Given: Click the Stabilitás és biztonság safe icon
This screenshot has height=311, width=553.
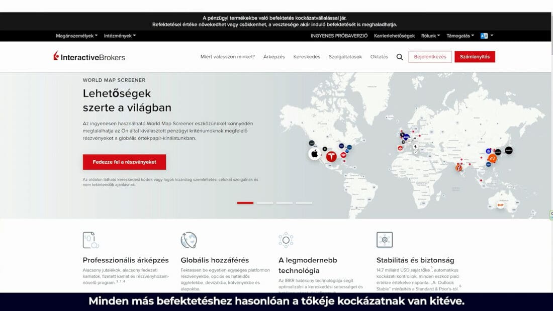Looking at the screenshot, I should pyautogui.click(x=385, y=240).
